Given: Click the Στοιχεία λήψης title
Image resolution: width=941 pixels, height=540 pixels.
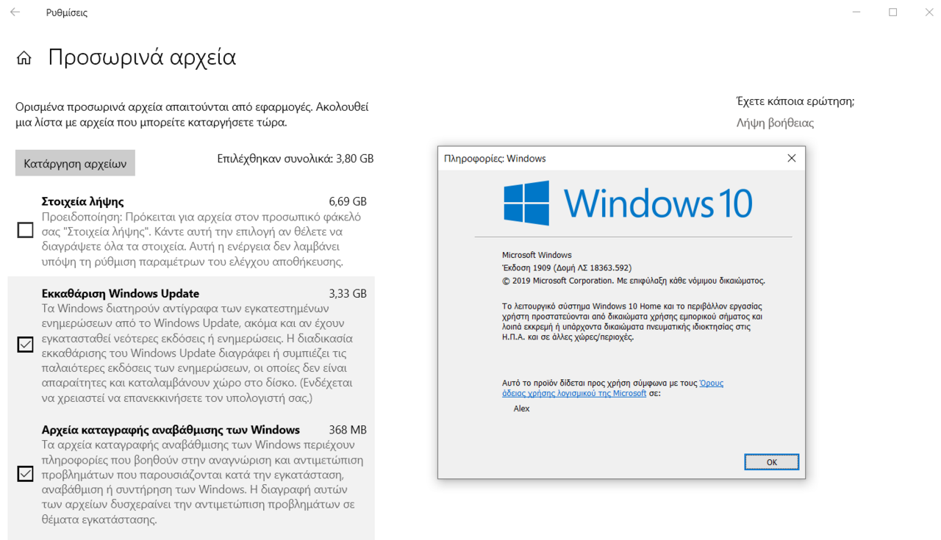Looking at the screenshot, I should tap(82, 201).
